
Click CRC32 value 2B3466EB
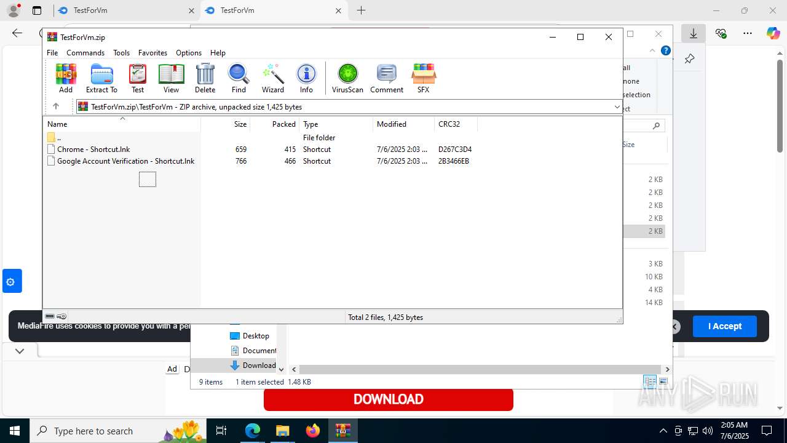[x=454, y=161]
